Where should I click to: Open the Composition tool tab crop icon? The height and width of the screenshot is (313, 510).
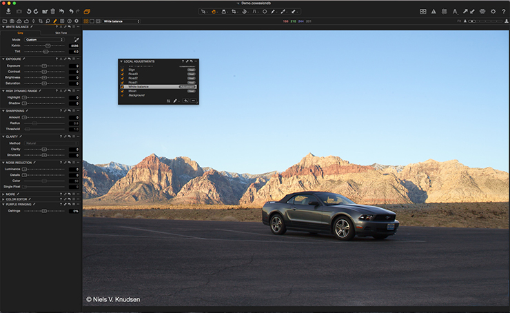click(41, 21)
